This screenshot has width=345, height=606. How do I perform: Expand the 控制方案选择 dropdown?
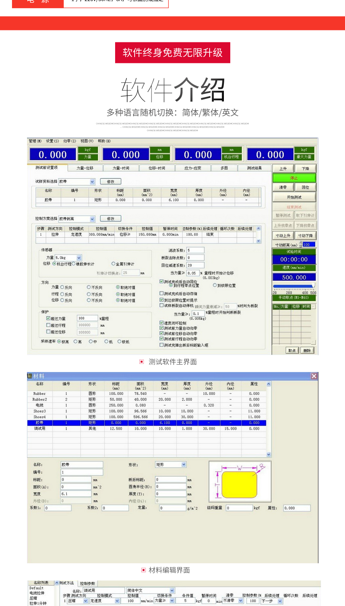coord(92,219)
